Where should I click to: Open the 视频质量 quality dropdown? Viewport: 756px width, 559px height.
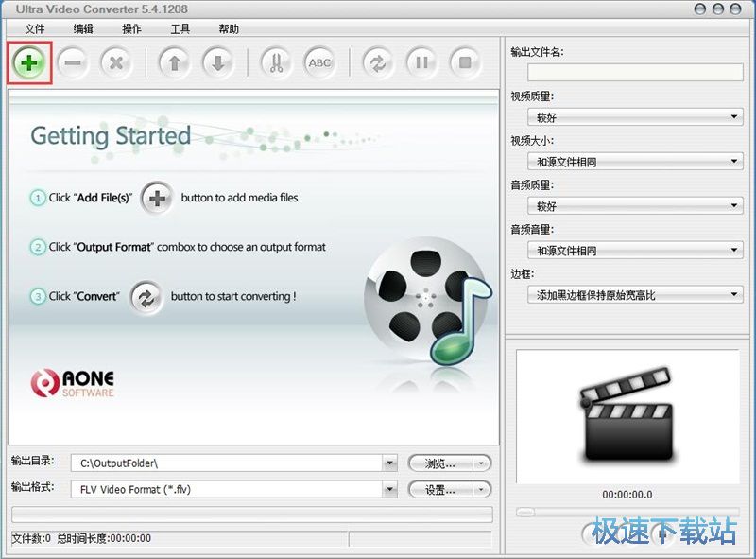pos(635,117)
